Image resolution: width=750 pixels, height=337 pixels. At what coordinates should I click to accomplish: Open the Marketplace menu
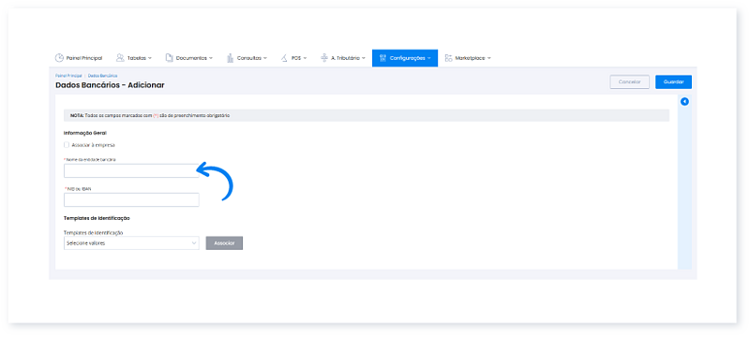(x=468, y=58)
